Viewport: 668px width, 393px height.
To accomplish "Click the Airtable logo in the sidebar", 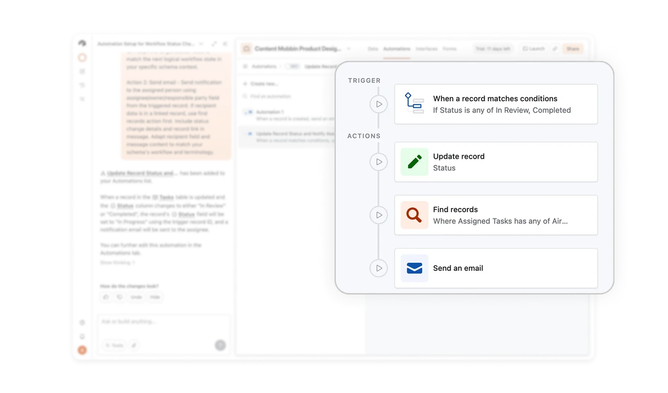I will pos(82,44).
